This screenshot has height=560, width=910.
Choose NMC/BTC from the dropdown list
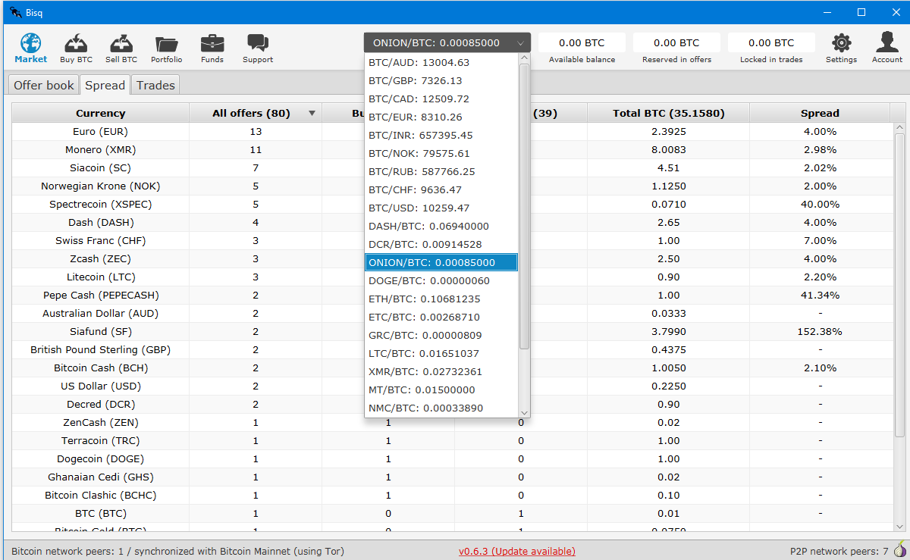tap(441, 408)
